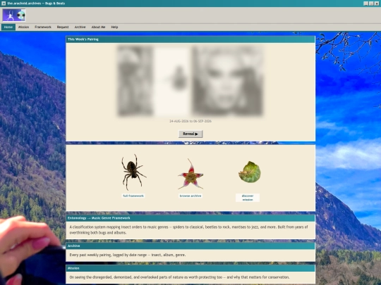
Task: Maximize the window
Action: (371, 4)
